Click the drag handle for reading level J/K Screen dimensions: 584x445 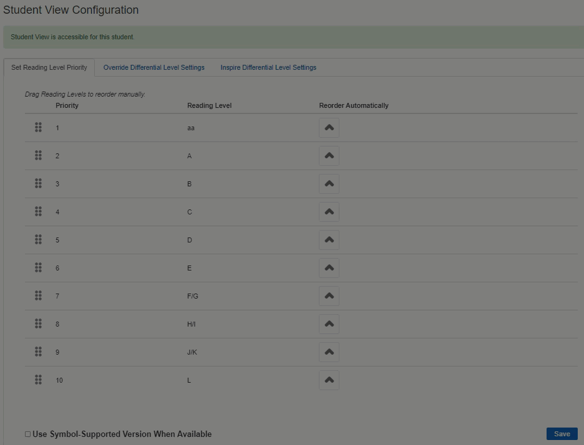coord(38,352)
